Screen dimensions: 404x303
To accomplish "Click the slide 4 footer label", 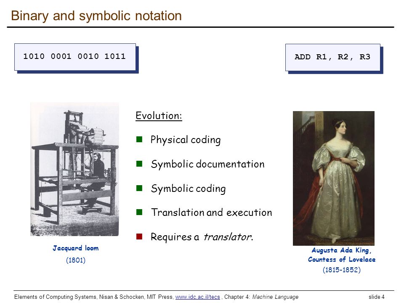I will (376, 297).
